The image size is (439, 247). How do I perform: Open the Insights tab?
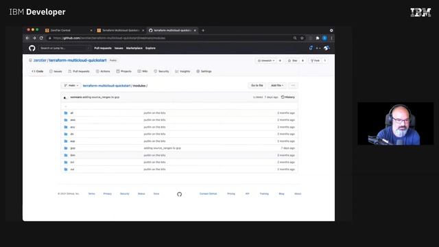(x=182, y=71)
